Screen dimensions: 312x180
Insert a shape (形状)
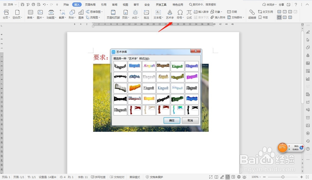tap(72, 14)
